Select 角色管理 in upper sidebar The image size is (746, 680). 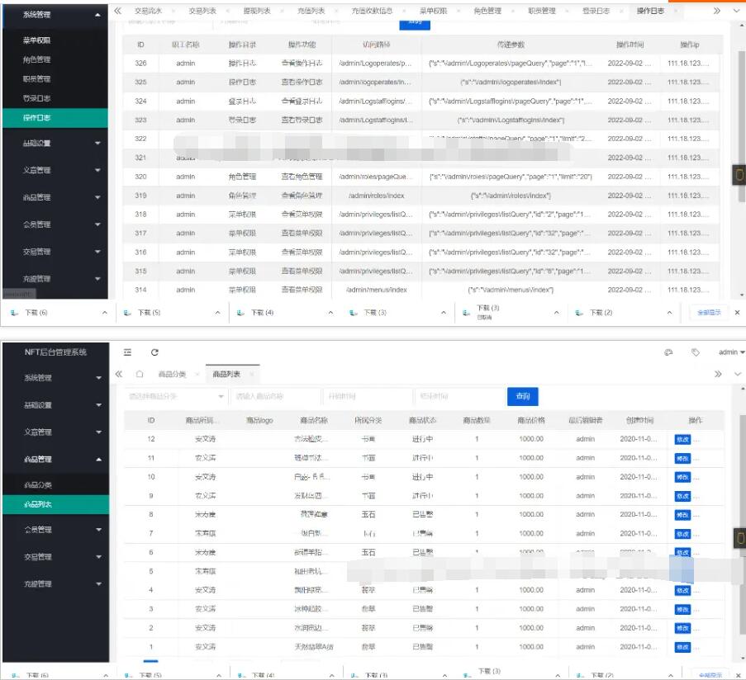click(x=36, y=59)
